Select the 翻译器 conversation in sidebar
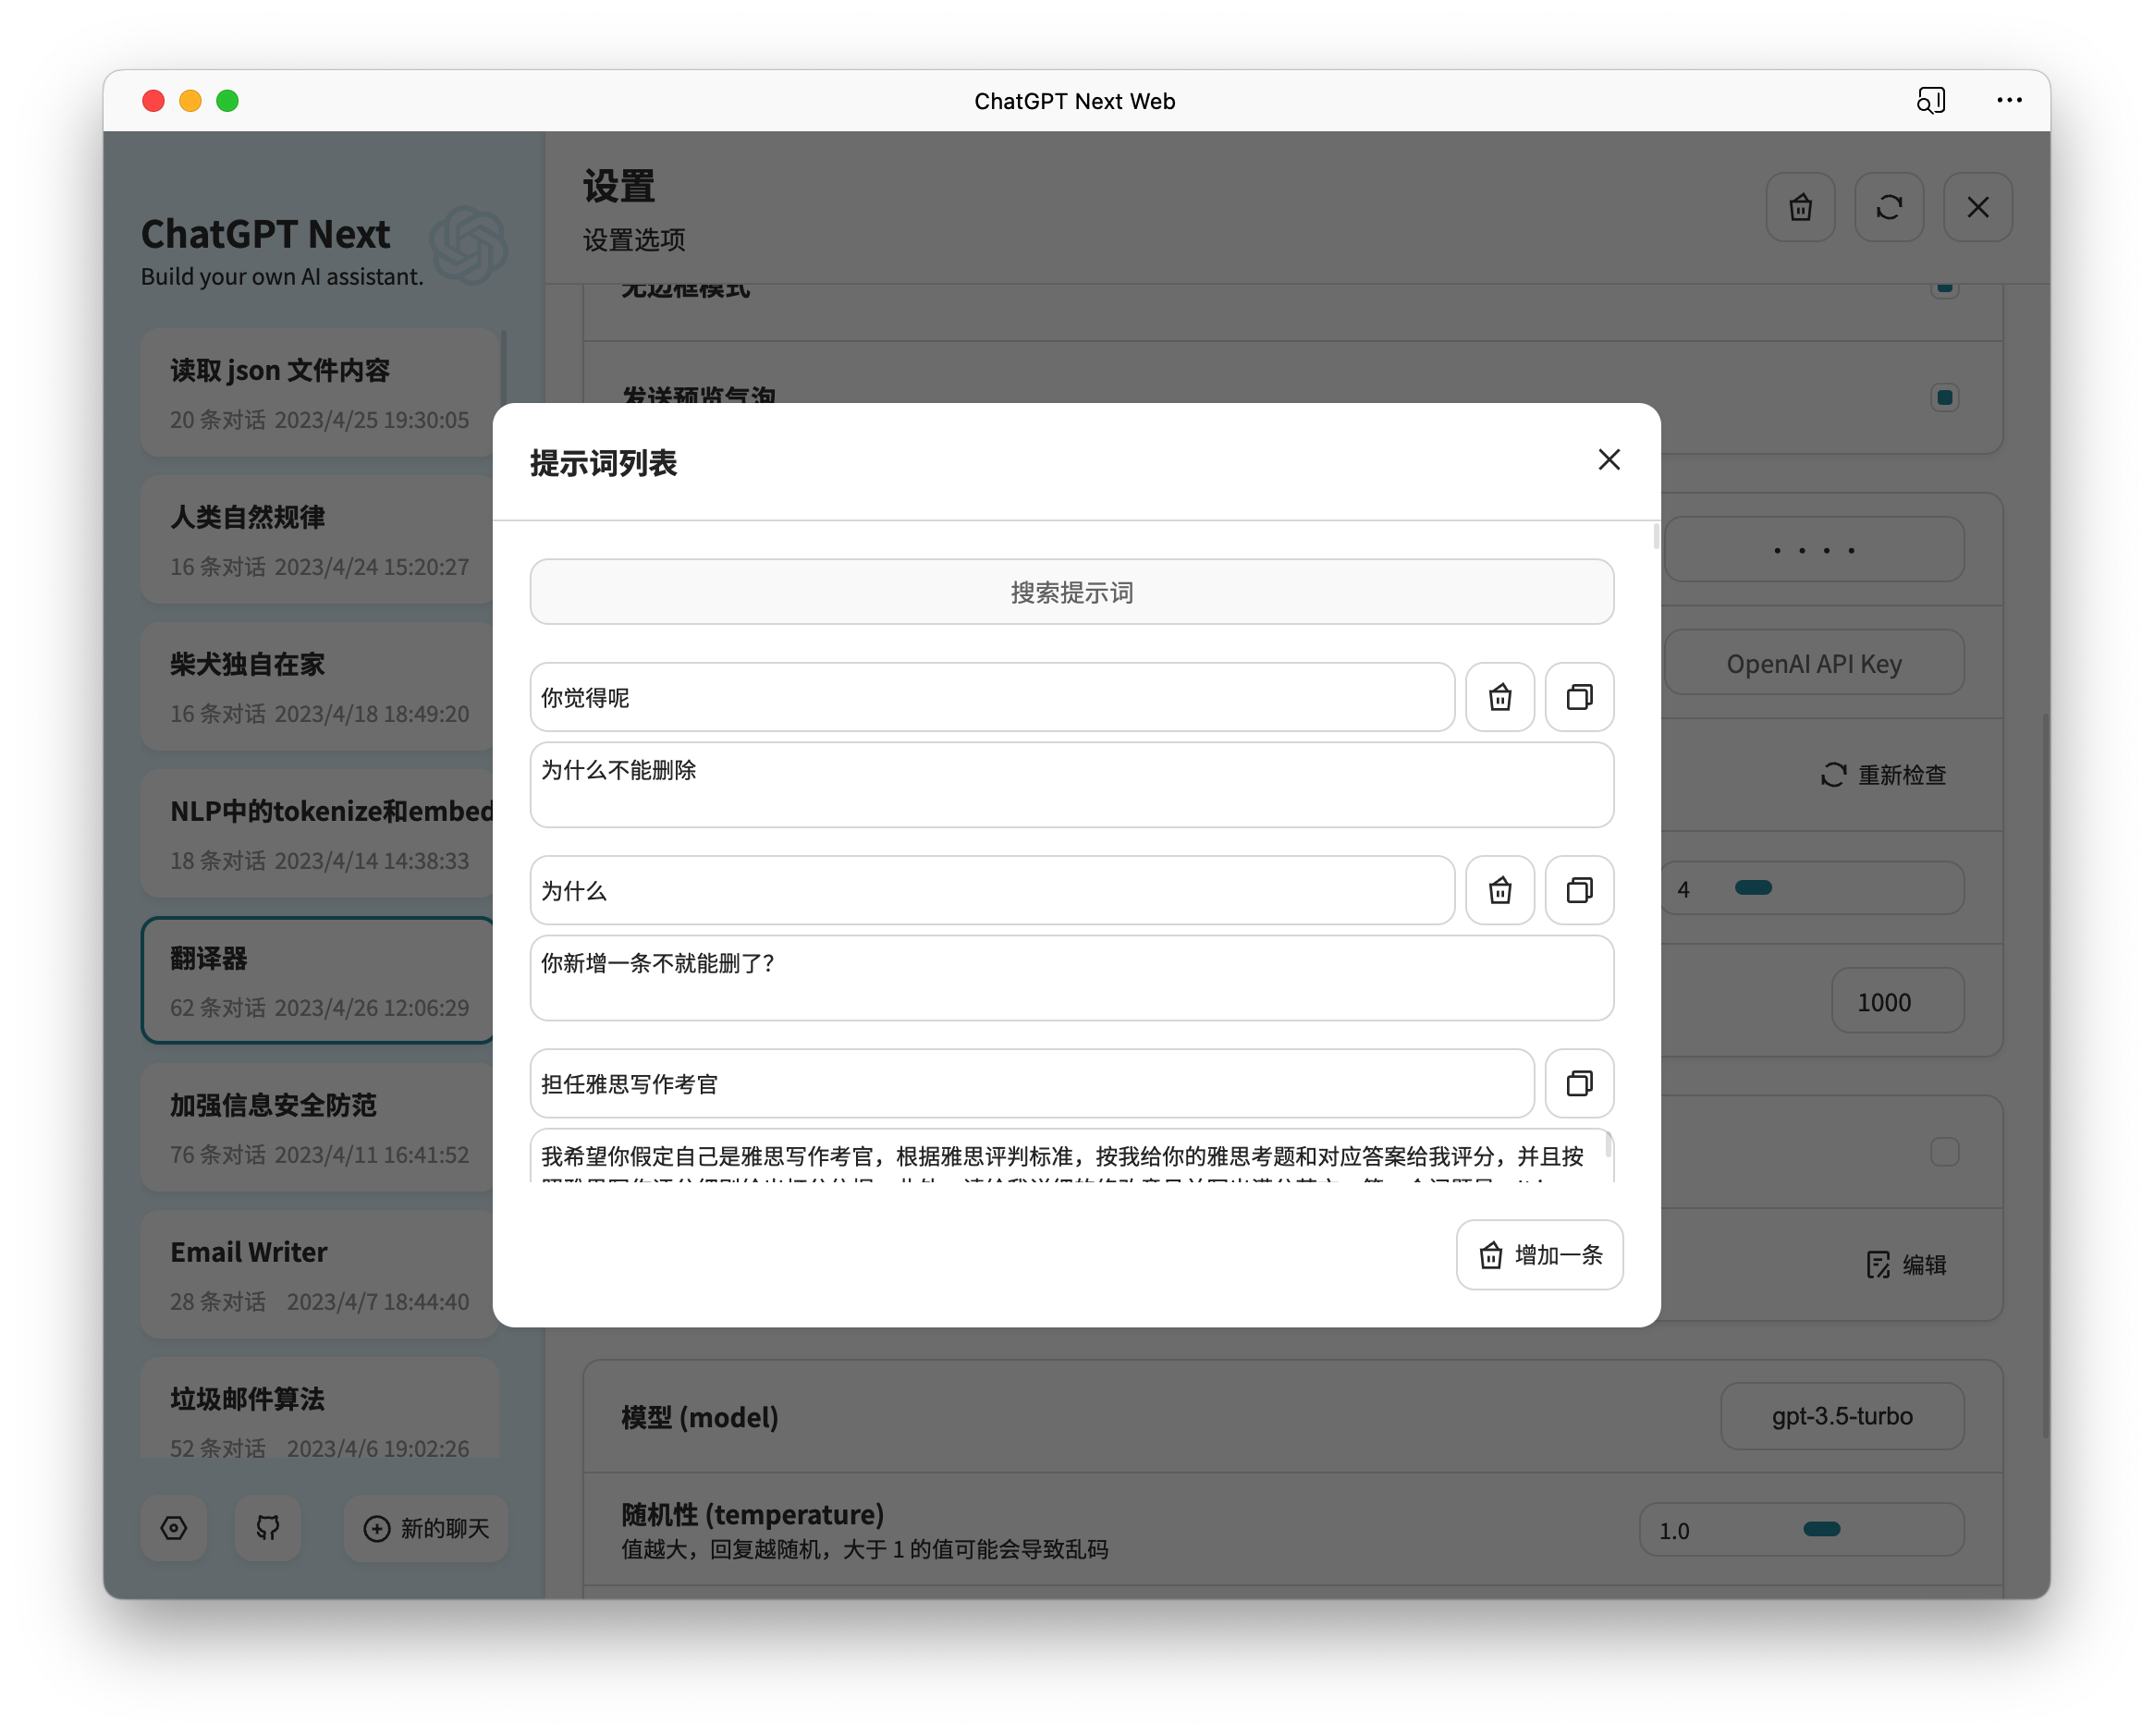This screenshot has width=2154, height=1736. (316, 980)
